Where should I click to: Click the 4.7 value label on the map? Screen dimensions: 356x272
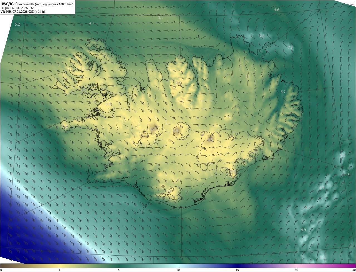click(x=92, y=23)
